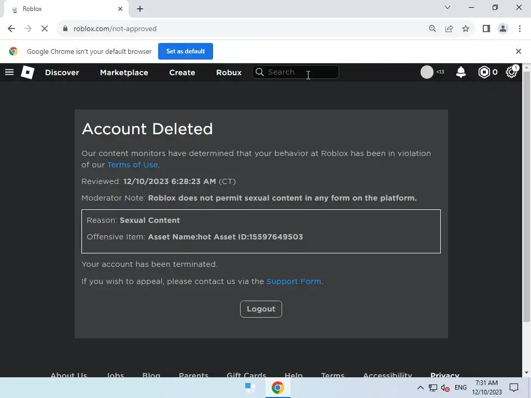Click the Chrome icon in the taskbar
Image resolution: width=531 pixels, height=398 pixels.
278,388
